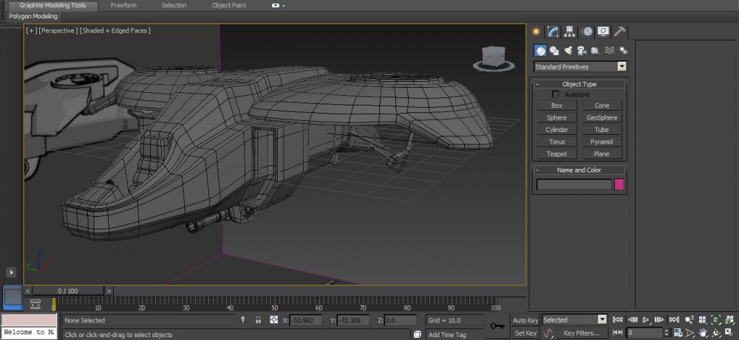Toggle Auto Key animation mode
739x340 pixels.
click(x=525, y=320)
